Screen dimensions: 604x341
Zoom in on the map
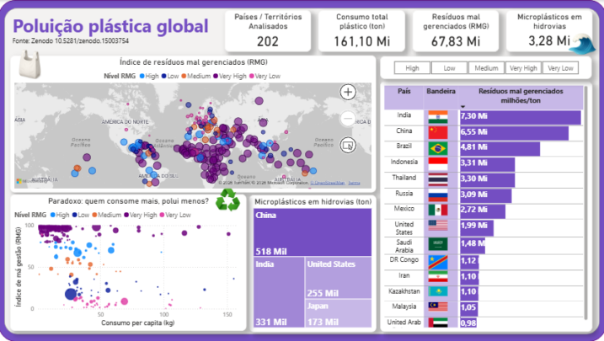pyautogui.click(x=347, y=92)
